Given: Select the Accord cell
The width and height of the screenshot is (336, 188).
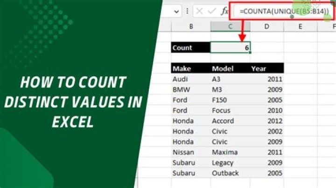Looking at the screenshot, I should [x=230, y=121].
